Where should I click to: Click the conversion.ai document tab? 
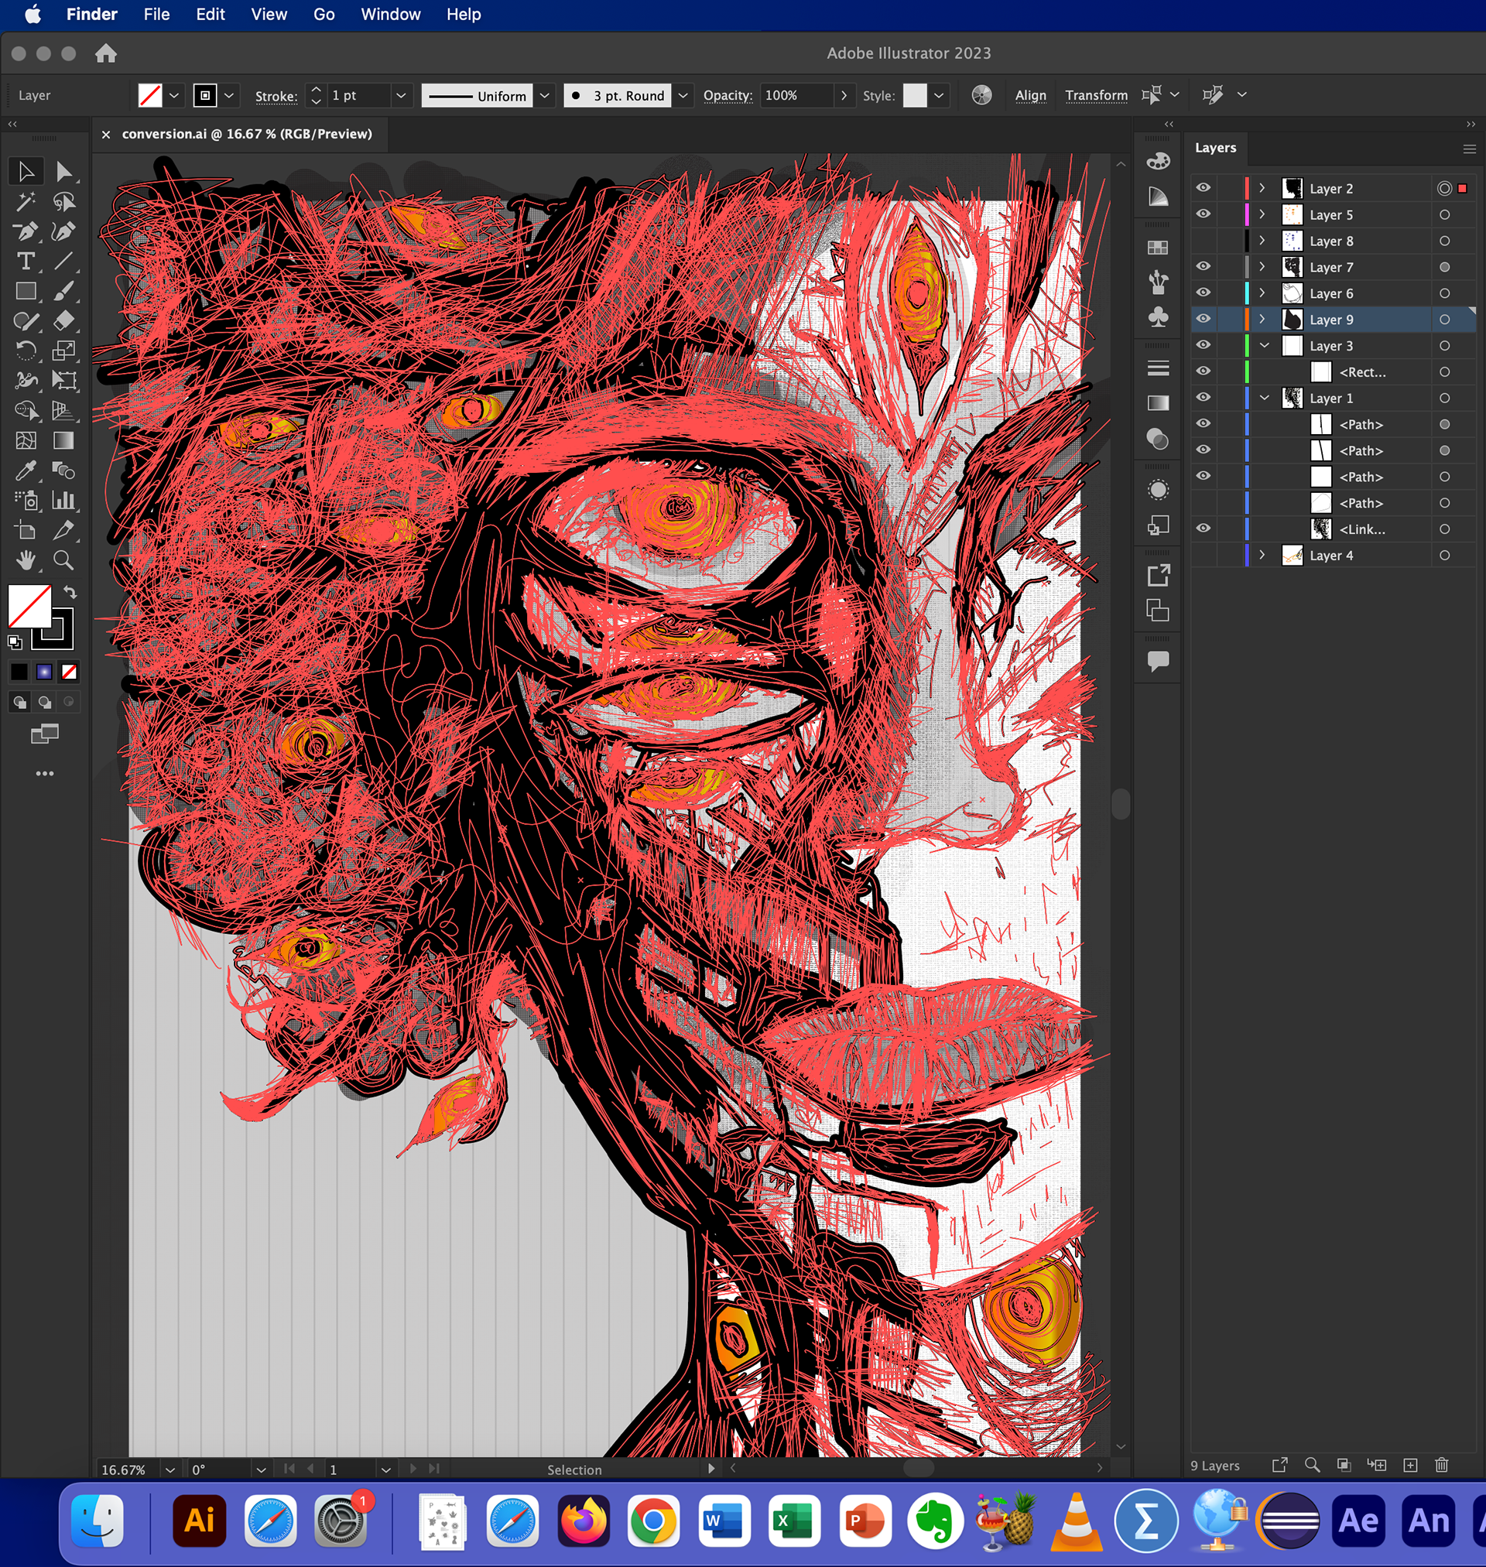pyautogui.click(x=246, y=134)
